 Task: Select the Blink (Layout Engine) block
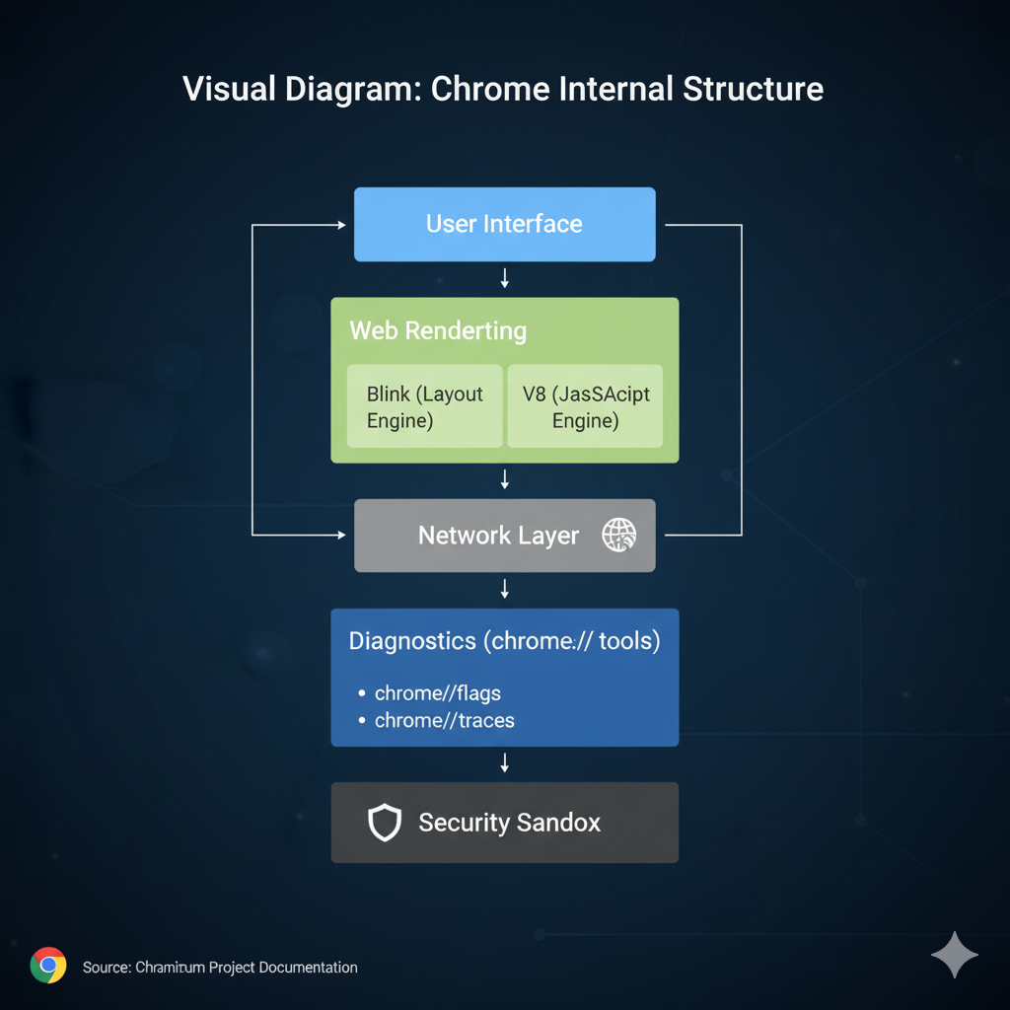(x=424, y=406)
